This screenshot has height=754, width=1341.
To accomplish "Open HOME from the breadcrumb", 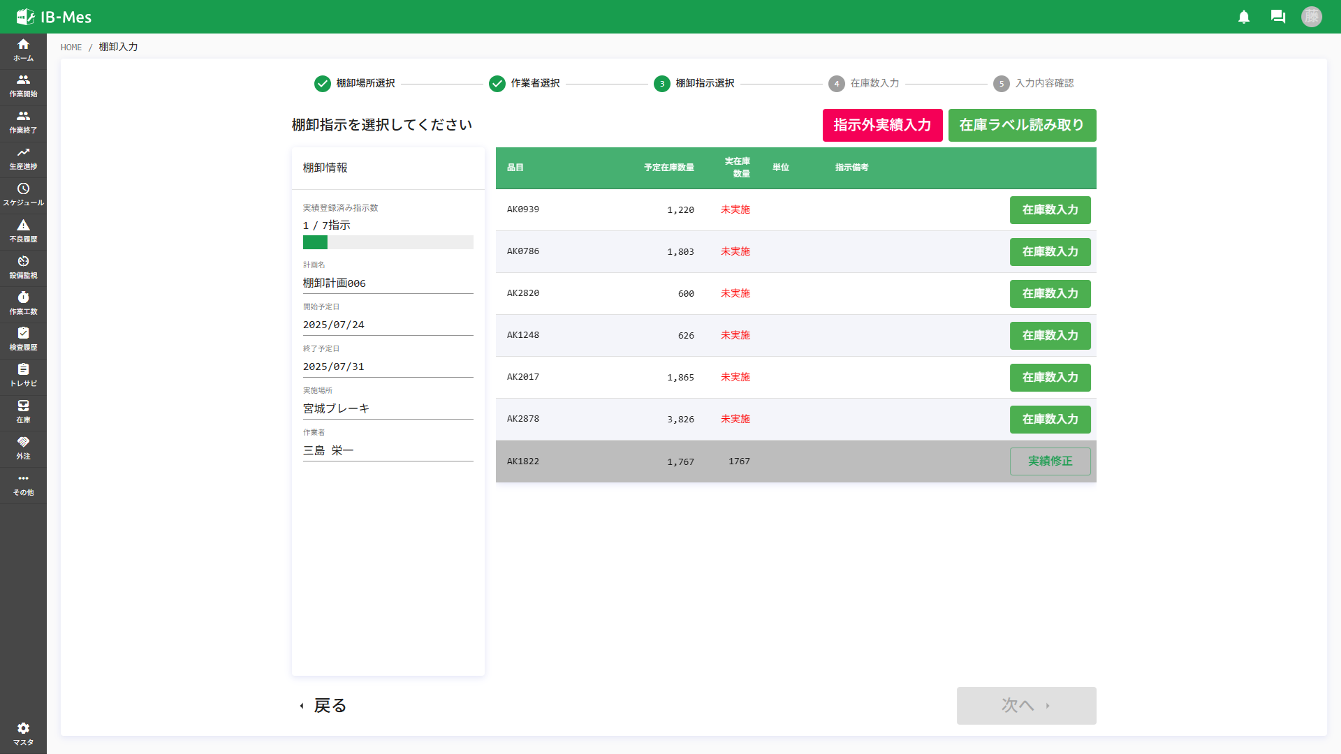I will [71, 47].
